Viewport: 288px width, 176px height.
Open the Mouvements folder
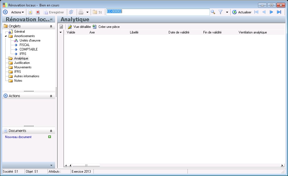[23, 67]
